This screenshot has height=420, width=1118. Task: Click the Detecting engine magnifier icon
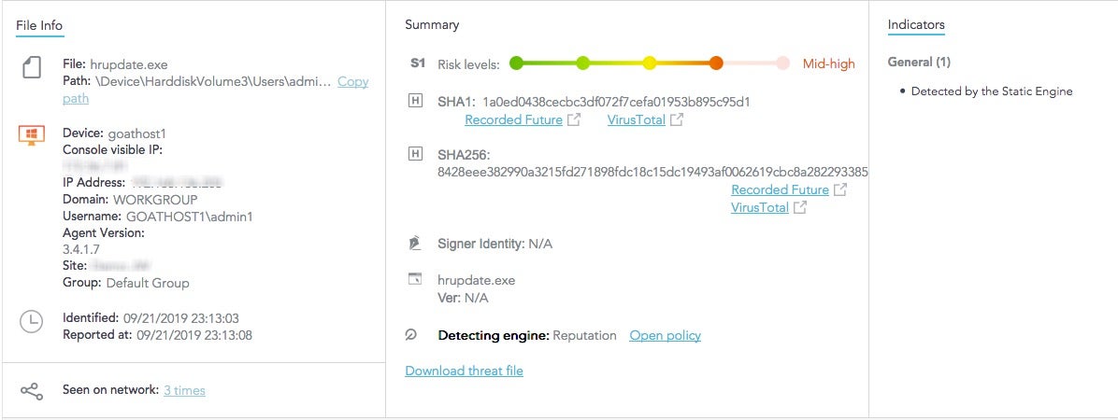click(410, 335)
